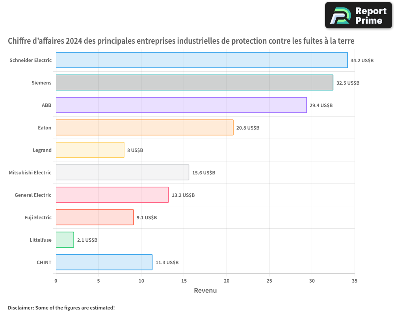Click the CHINT category label
394x315 pixels.
[44, 262]
